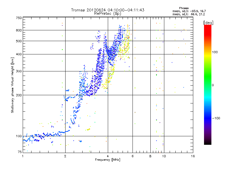Image resolution: width=227 pixels, height=170 pixels.
Task: Click the colorbar tick label '0'
Action: (213, 85)
